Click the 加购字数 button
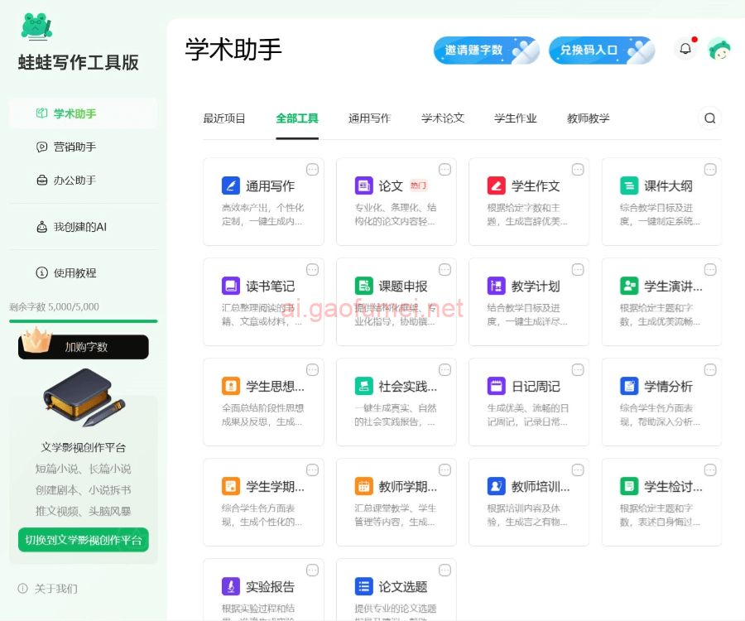The height and width of the screenshot is (621, 745). tap(84, 347)
